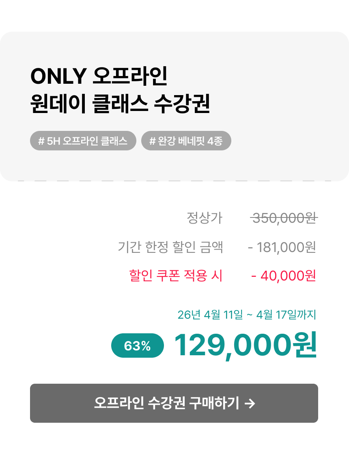Click the 129,000원 final price
349x452 pixels.
coord(245,346)
